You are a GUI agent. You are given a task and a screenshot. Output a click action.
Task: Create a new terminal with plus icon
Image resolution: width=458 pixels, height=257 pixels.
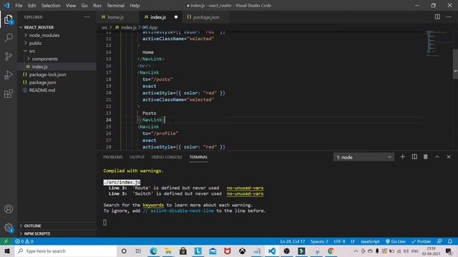(402, 157)
